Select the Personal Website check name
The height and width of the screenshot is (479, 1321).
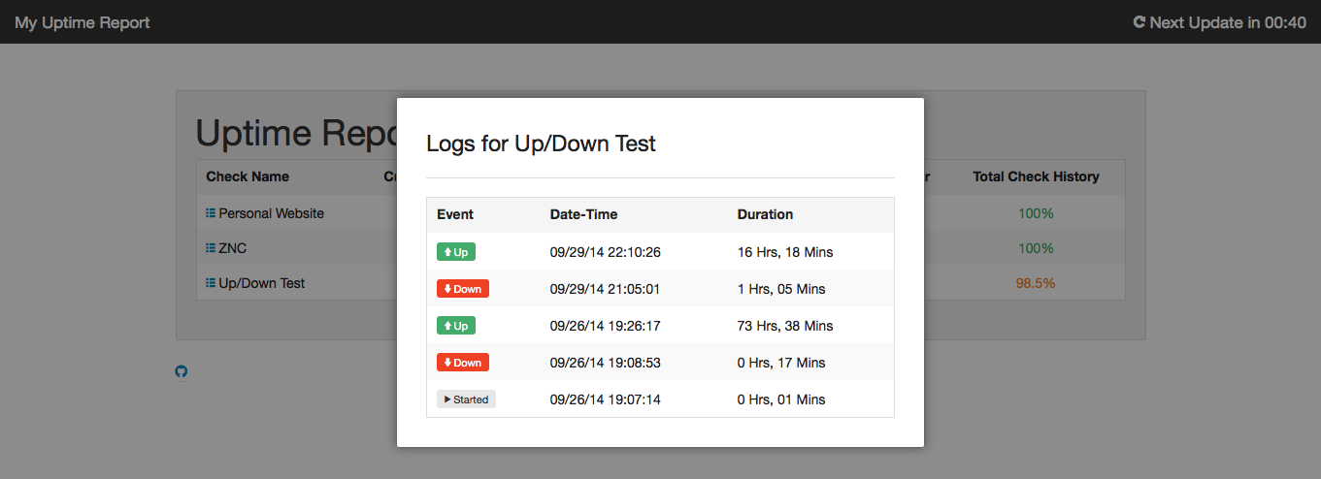point(272,212)
